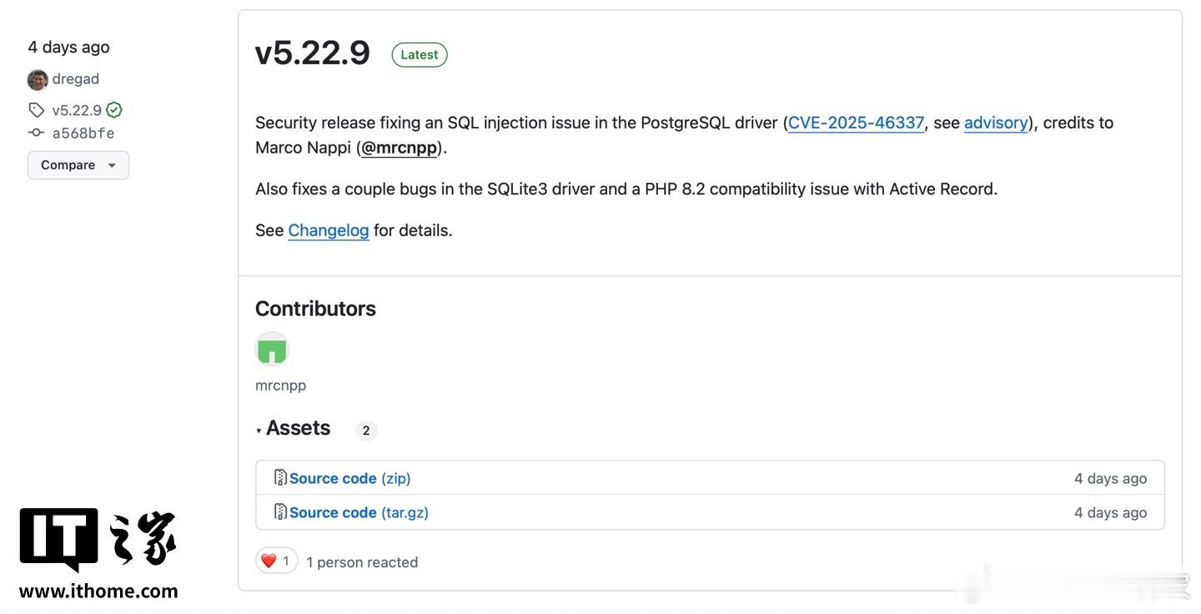Click the commit icon beside a568bfe

(x=36, y=133)
